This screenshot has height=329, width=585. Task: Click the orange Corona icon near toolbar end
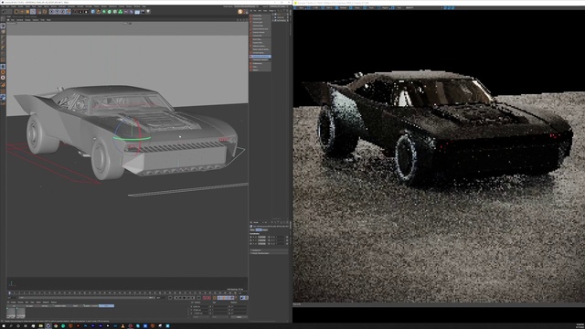click(x=240, y=12)
